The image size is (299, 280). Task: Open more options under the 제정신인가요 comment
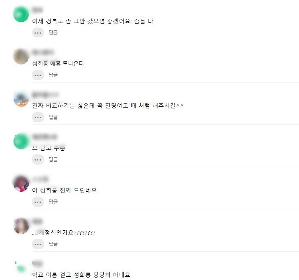(38, 244)
